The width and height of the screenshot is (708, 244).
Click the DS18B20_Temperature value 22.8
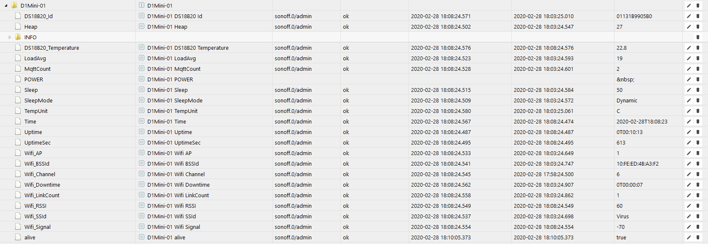click(x=621, y=48)
